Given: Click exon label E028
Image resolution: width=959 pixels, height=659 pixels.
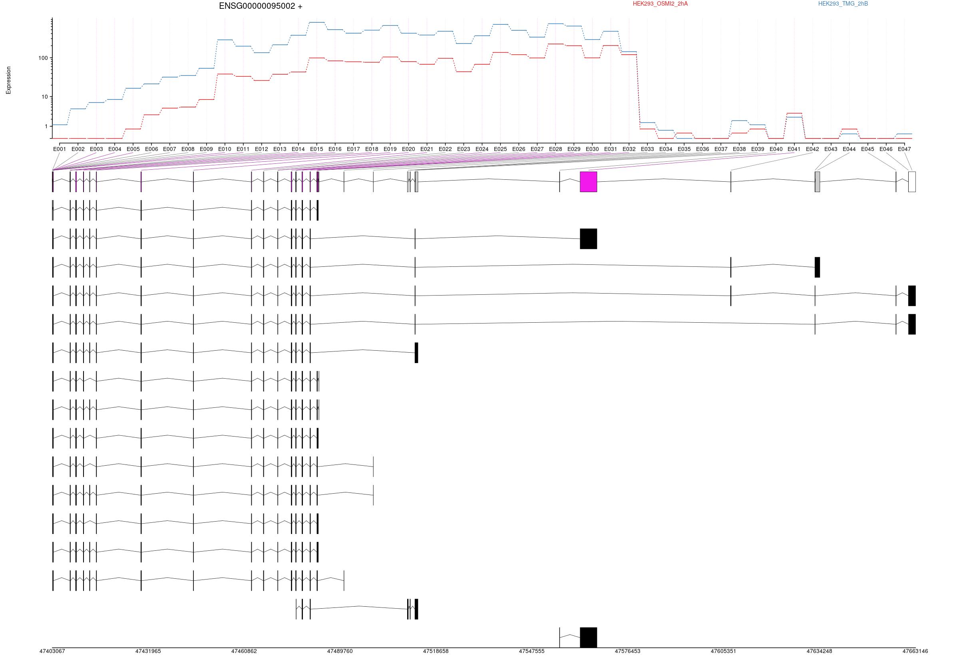Looking at the screenshot, I should tap(555, 149).
